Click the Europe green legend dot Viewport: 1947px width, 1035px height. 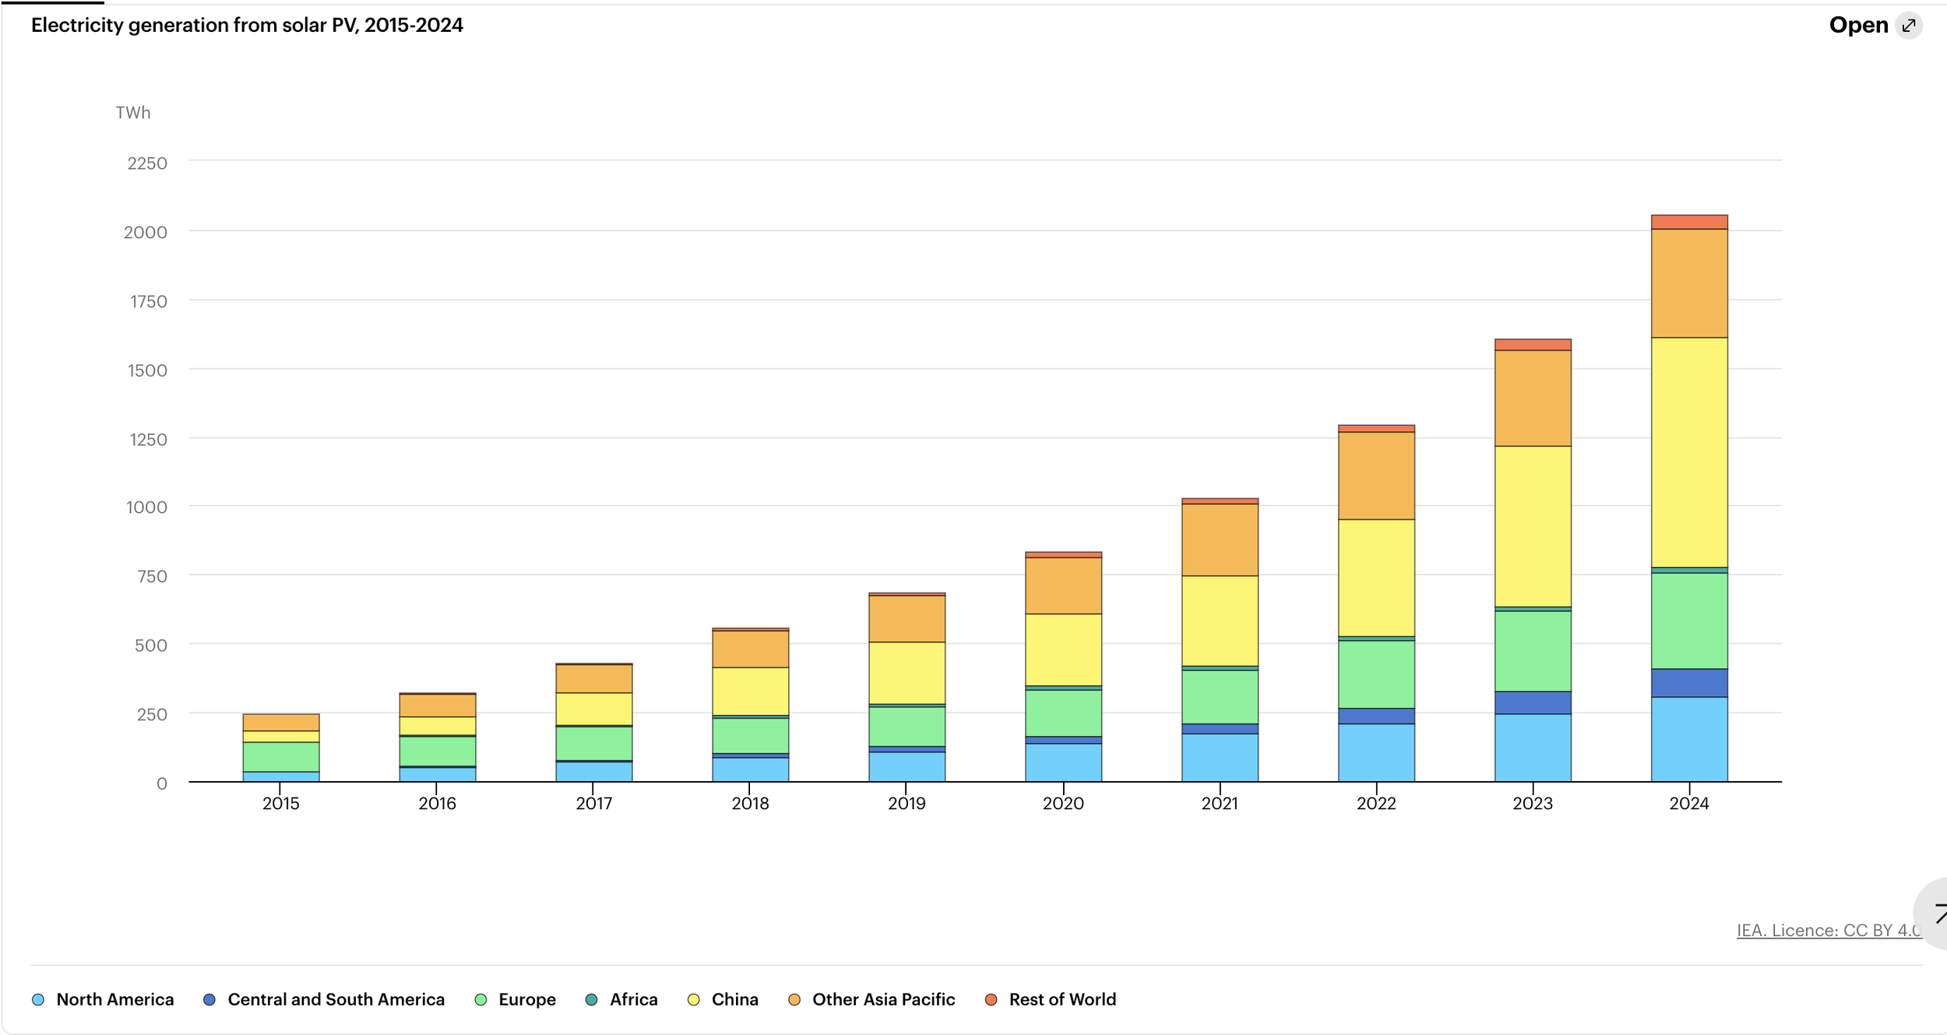point(481,1000)
